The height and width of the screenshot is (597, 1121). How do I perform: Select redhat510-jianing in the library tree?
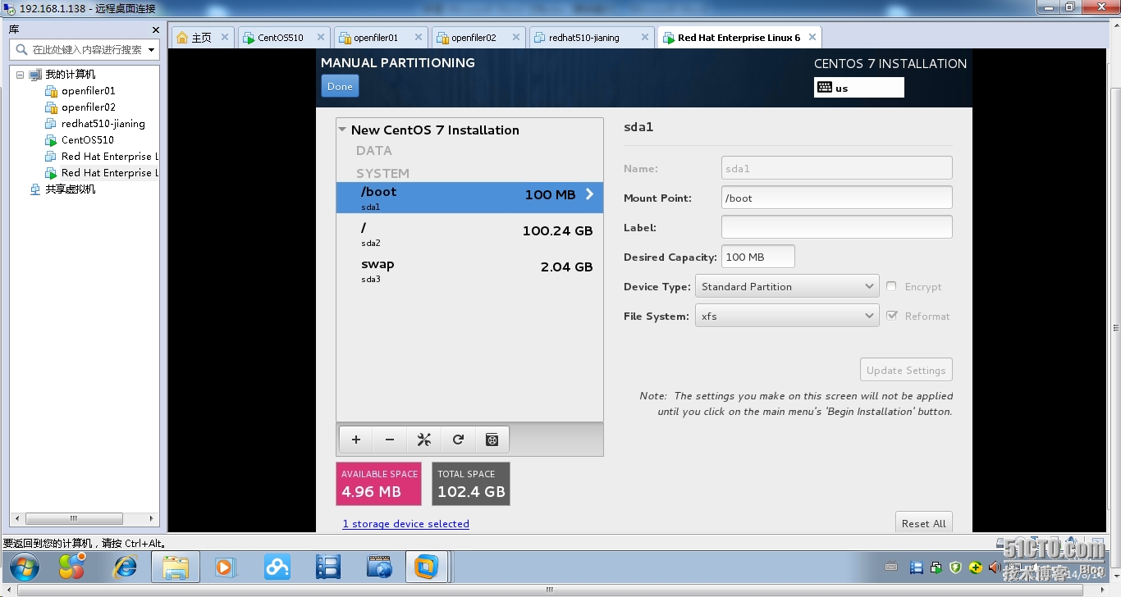click(103, 124)
